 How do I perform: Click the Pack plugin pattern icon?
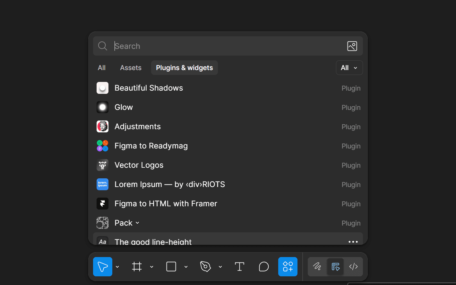click(103, 223)
